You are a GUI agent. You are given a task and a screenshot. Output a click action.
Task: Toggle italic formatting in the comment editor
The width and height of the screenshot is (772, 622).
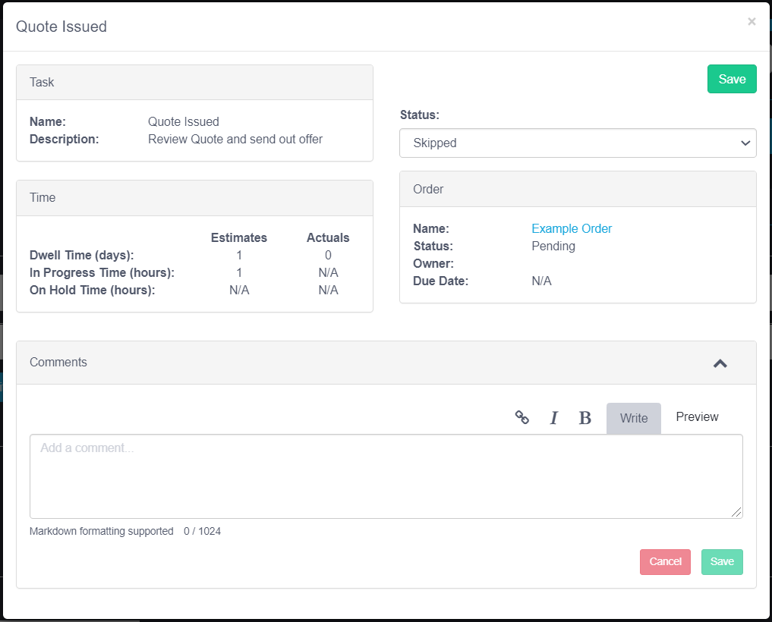coord(553,418)
